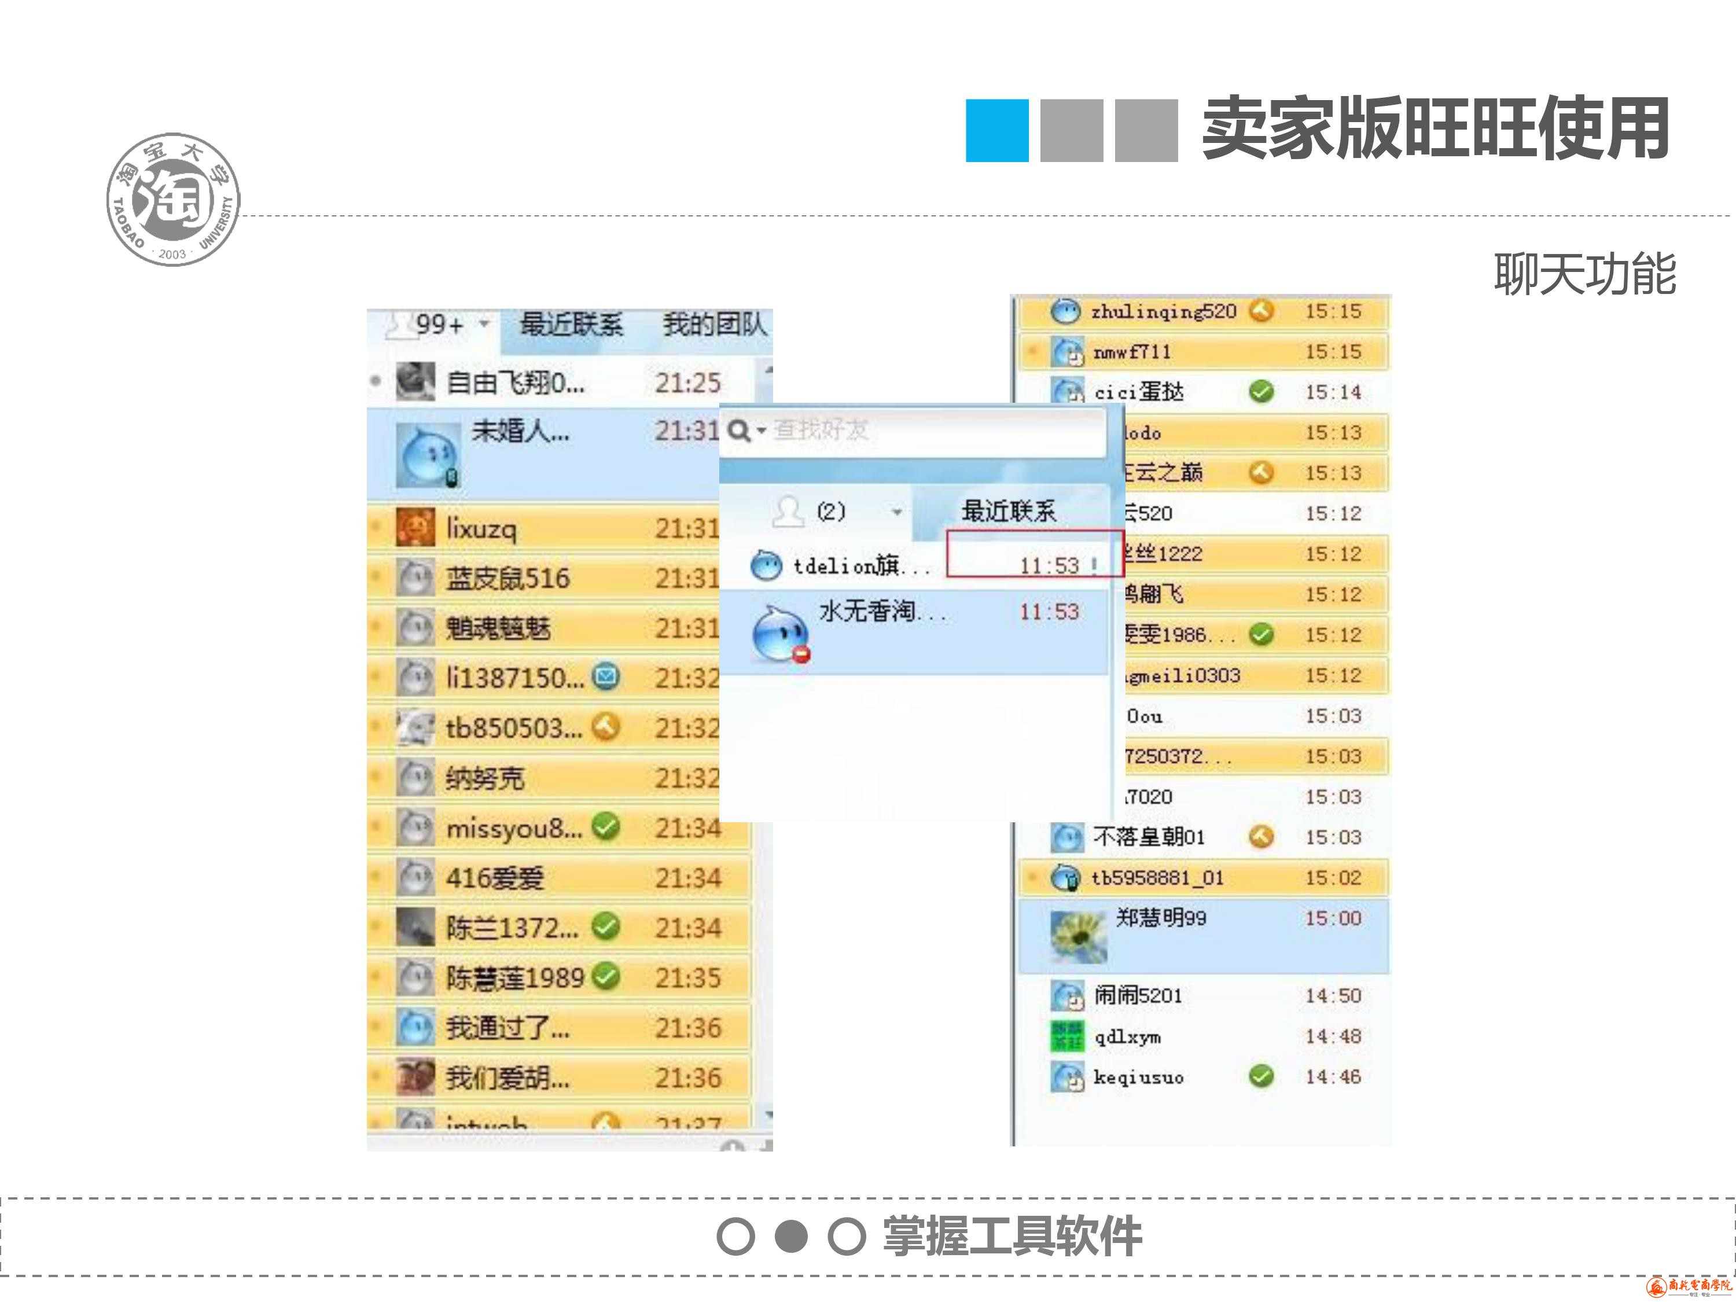The height and width of the screenshot is (1302, 1736).
Task: Click the unread alert mark next to 11:53
Action: click(1093, 565)
